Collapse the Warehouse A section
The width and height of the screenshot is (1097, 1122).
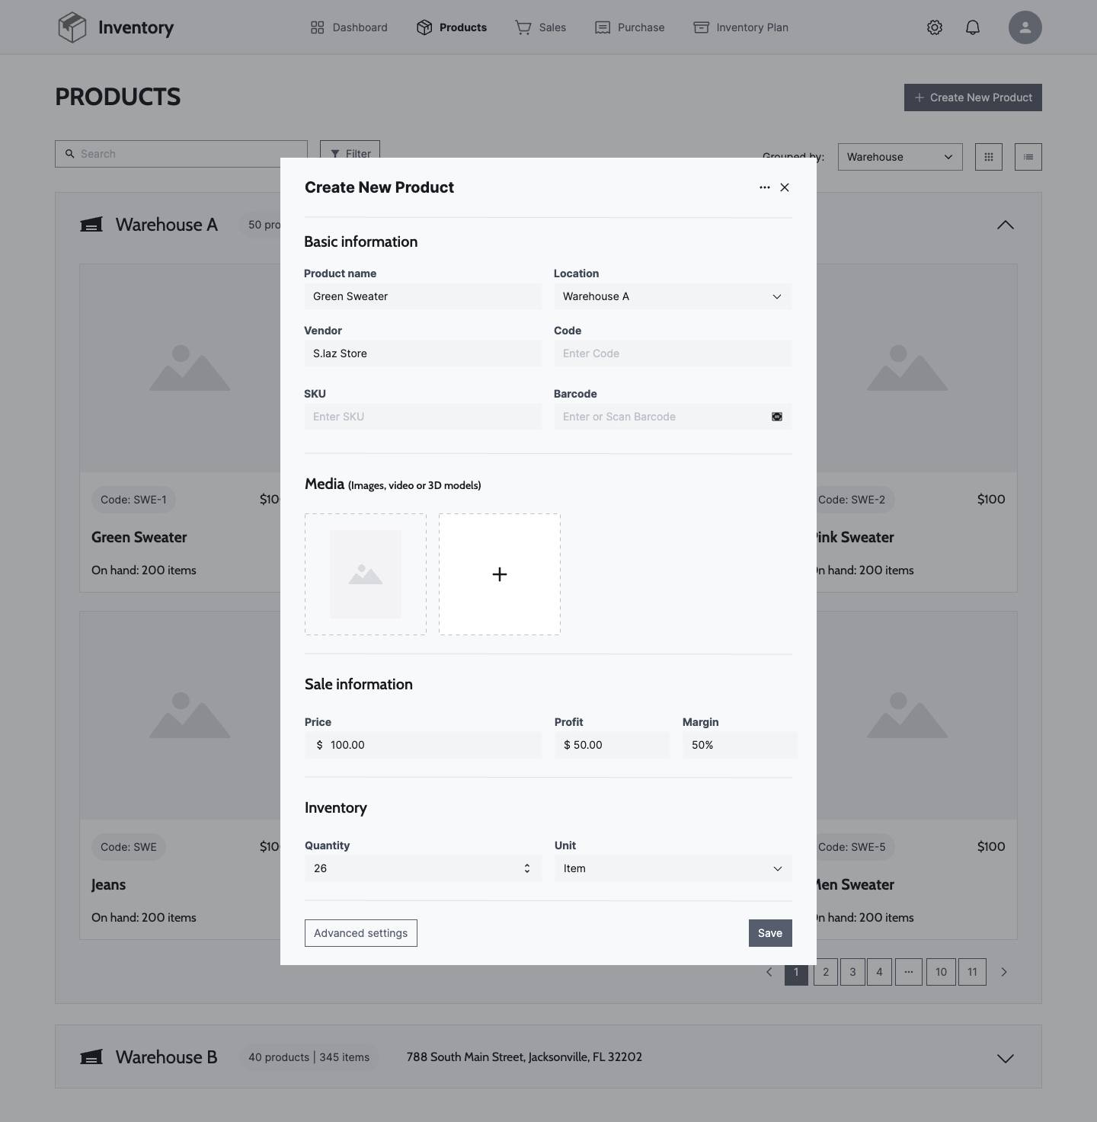pyautogui.click(x=1006, y=225)
